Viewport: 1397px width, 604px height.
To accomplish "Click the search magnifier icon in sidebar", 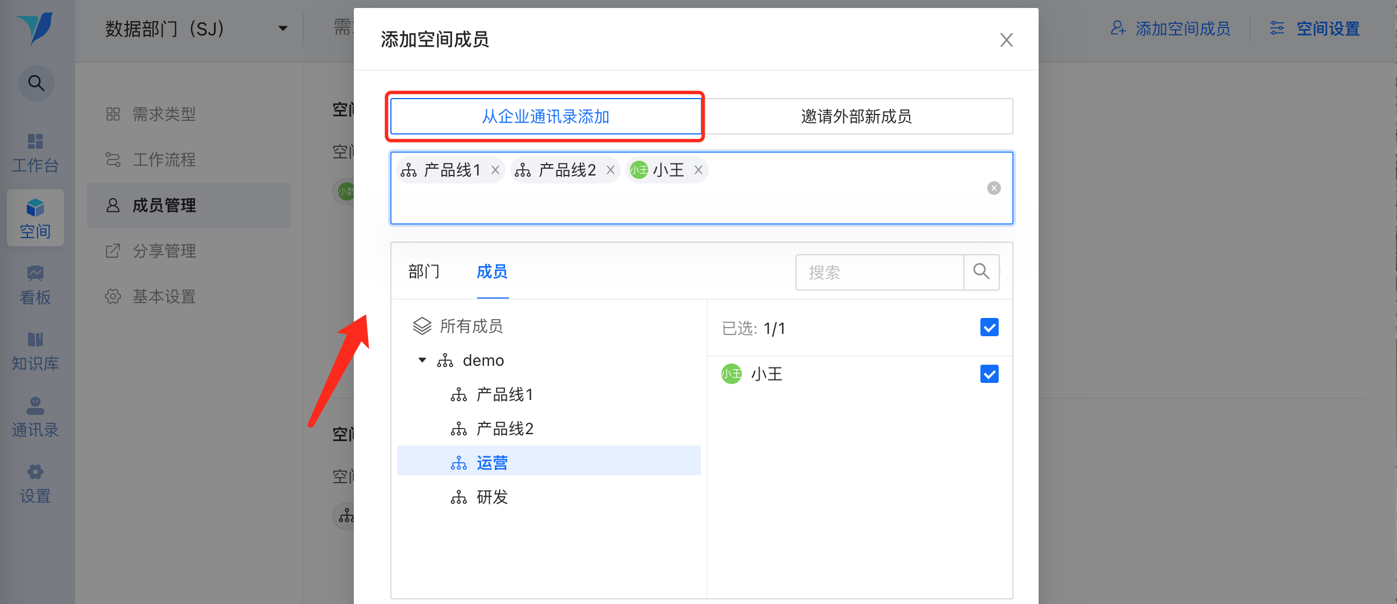I will pyautogui.click(x=36, y=83).
